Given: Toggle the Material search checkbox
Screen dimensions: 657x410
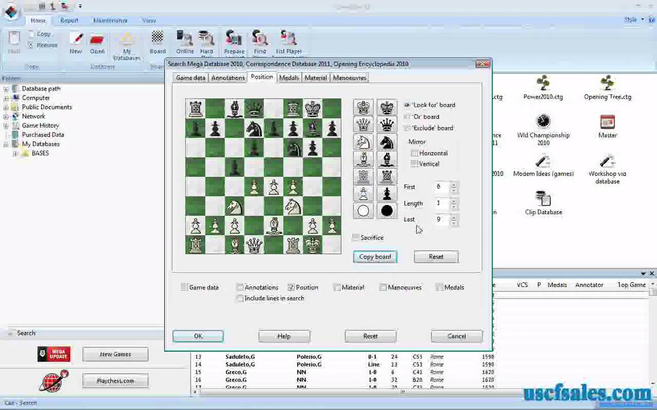Looking at the screenshot, I should point(336,287).
